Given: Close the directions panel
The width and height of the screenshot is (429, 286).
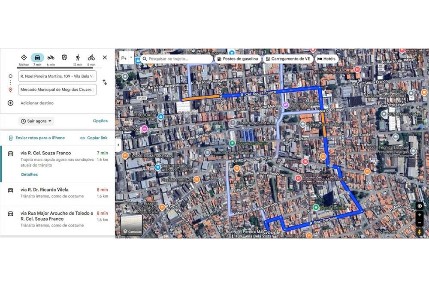Looking at the screenshot, I should point(105,57).
